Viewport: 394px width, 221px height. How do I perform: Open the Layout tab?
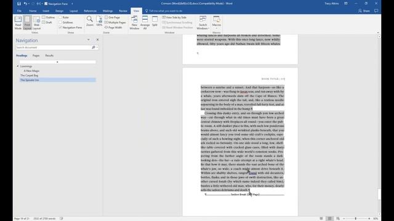[73, 11]
